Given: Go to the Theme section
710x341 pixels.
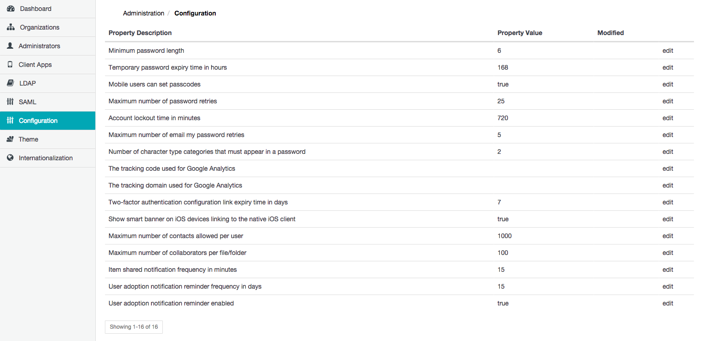Looking at the screenshot, I should pyautogui.click(x=28, y=139).
